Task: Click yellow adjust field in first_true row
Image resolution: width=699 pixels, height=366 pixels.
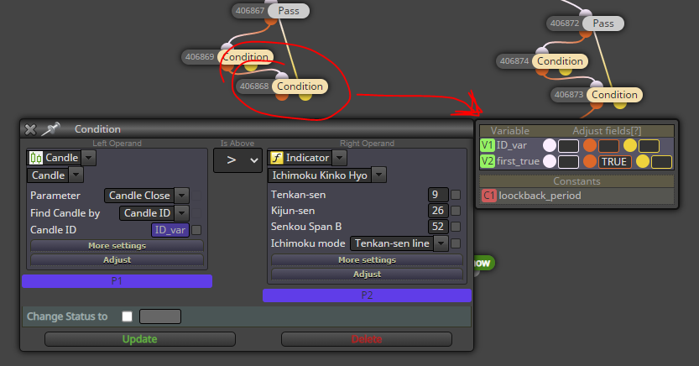Action: pos(661,162)
